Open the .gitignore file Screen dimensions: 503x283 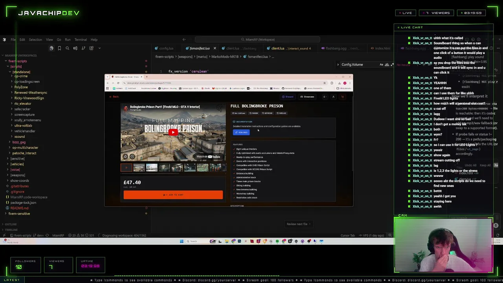pyautogui.click(x=17, y=191)
